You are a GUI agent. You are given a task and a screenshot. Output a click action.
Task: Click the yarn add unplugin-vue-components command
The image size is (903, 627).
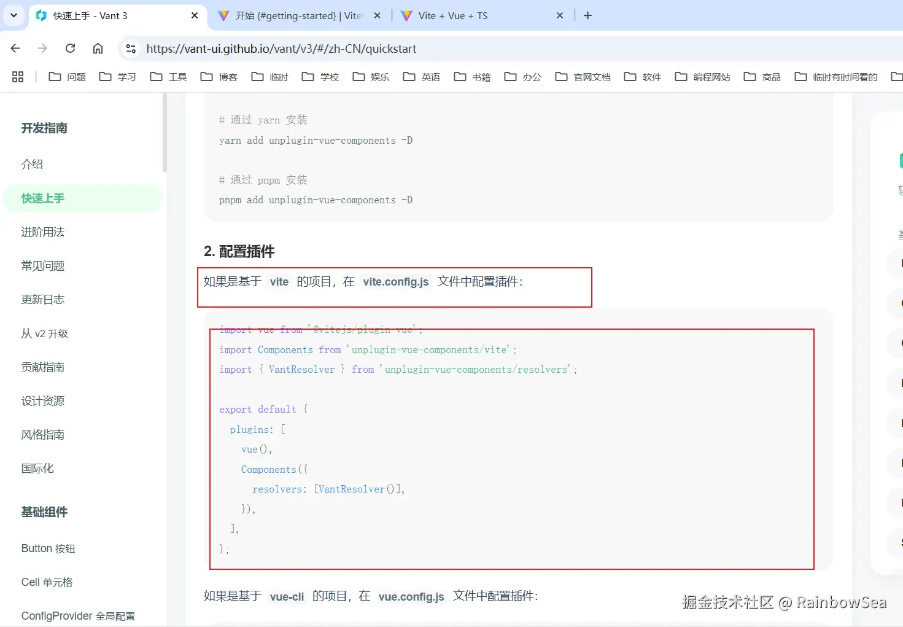[x=316, y=141]
